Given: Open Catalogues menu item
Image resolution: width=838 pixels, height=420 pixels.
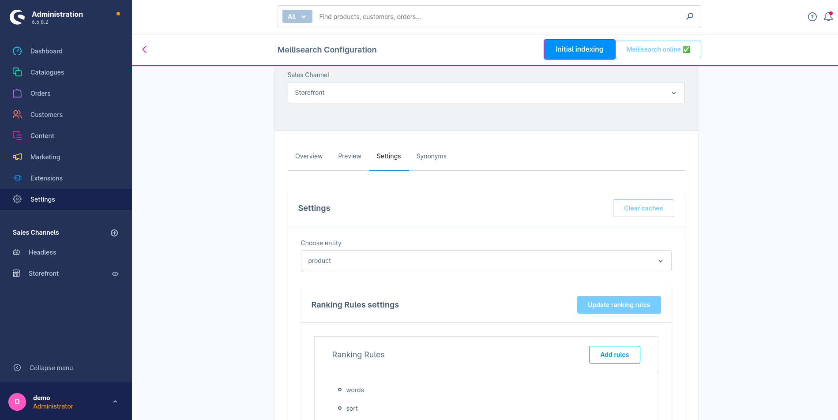Looking at the screenshot, I should pos(47,72).
